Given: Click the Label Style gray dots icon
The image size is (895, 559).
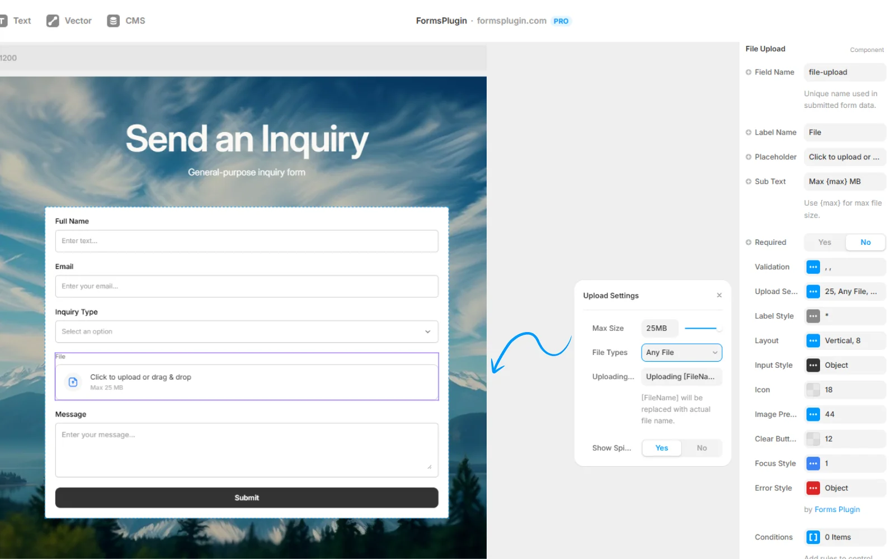Looking at the screenshot, I should point(813,316).
